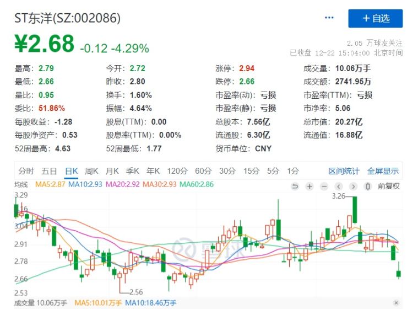The image size is (413, 309).
Task: Click the volume MA10:18.46万手 label
Action: pyautogui.click(x=151, y=303)
